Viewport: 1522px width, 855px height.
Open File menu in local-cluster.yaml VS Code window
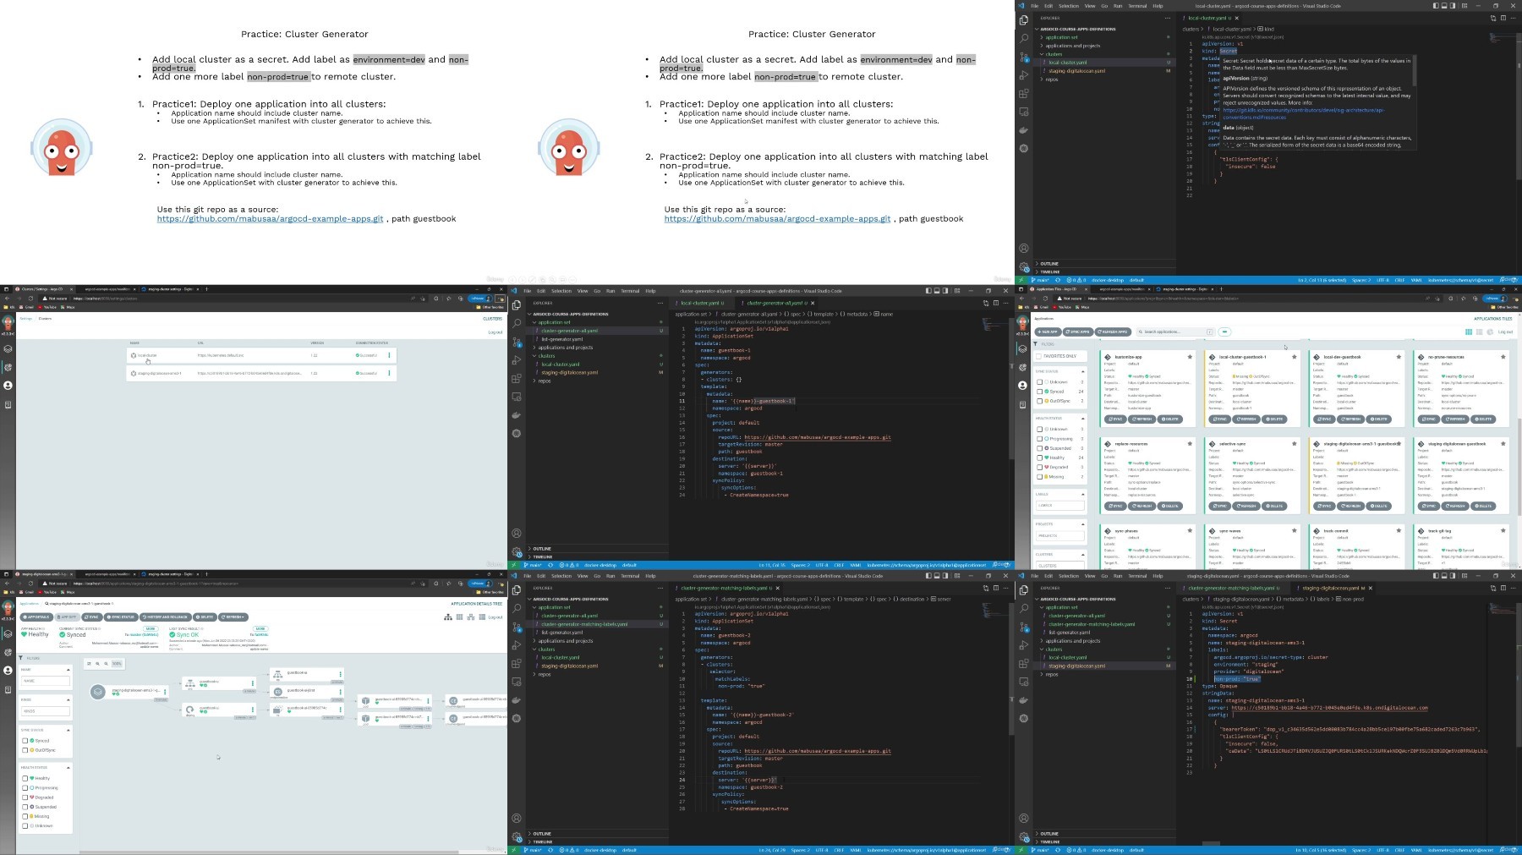pos(1034,6)
